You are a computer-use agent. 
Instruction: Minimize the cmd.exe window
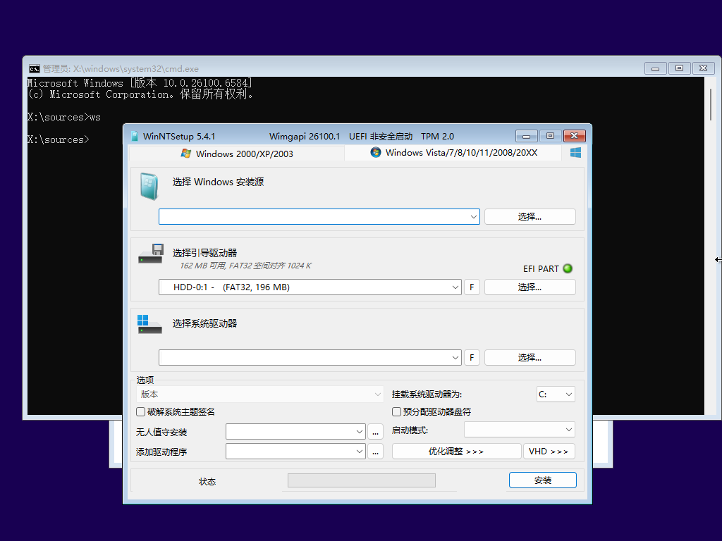655,68
